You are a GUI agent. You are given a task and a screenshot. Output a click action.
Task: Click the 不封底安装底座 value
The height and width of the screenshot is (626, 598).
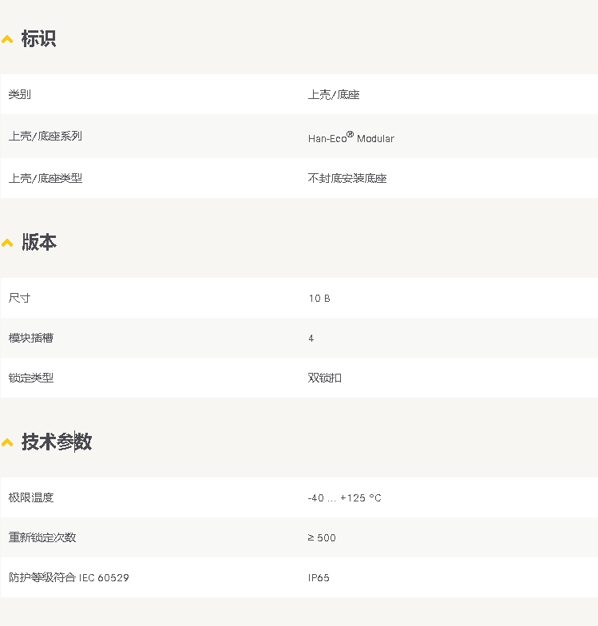coord(347,178)
